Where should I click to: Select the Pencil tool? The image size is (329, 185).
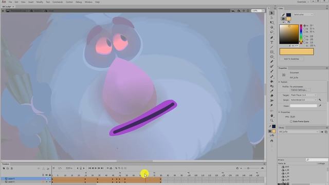coord(272,62)
